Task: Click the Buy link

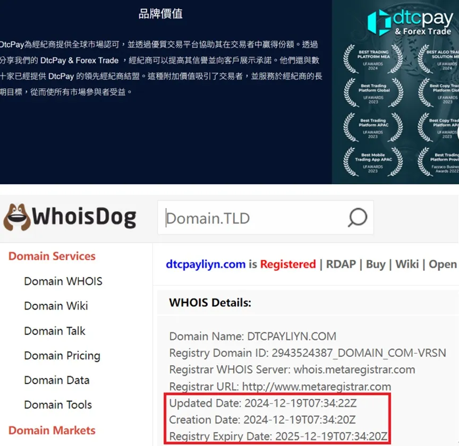Action: [x=376, y=264]
